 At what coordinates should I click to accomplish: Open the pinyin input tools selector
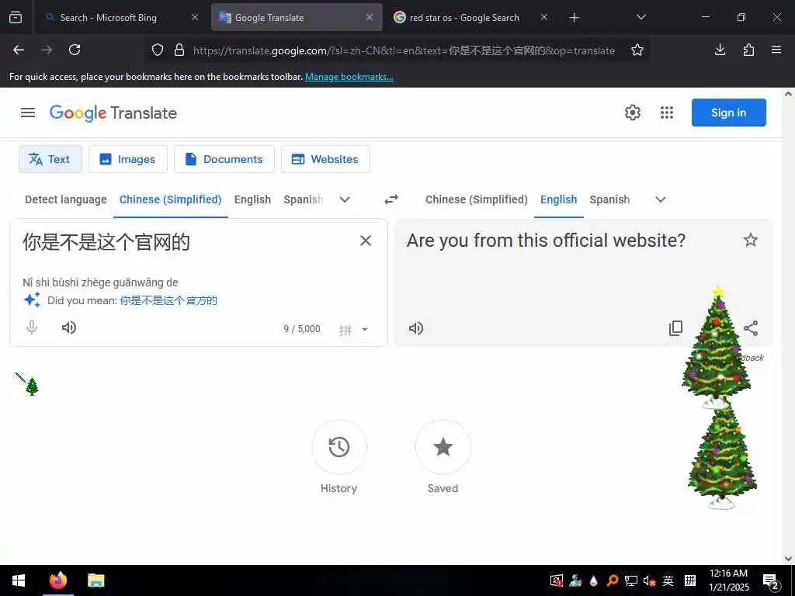point(345,330)
